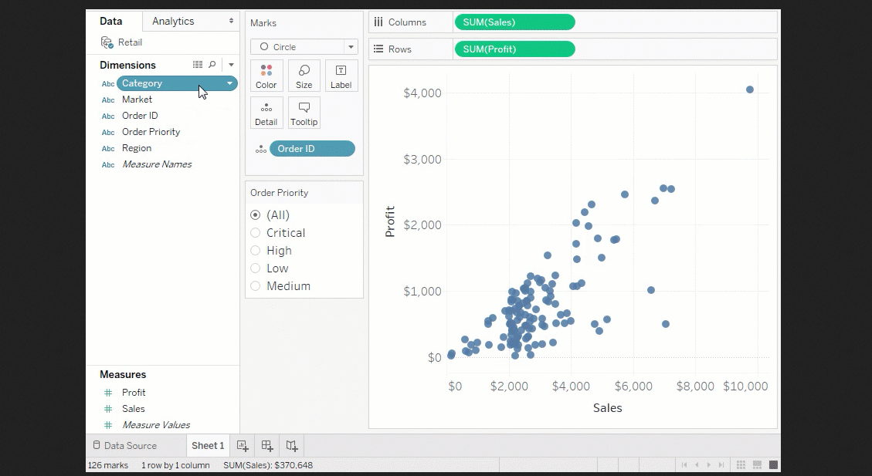Click the New Story tab icon
Screen dimensions: 872x476
292,446
